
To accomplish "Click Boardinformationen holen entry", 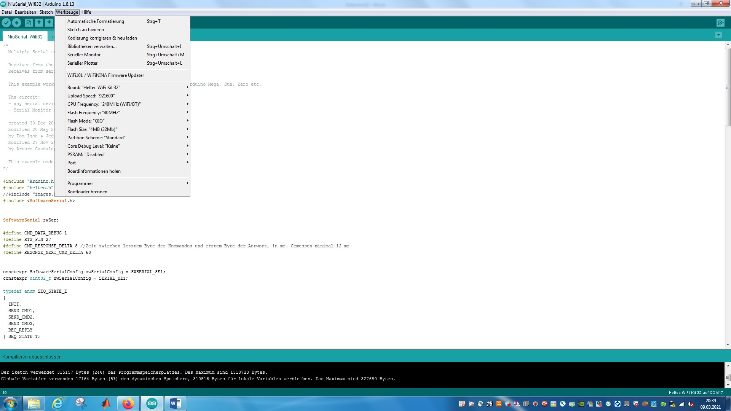I will point(94,171).
